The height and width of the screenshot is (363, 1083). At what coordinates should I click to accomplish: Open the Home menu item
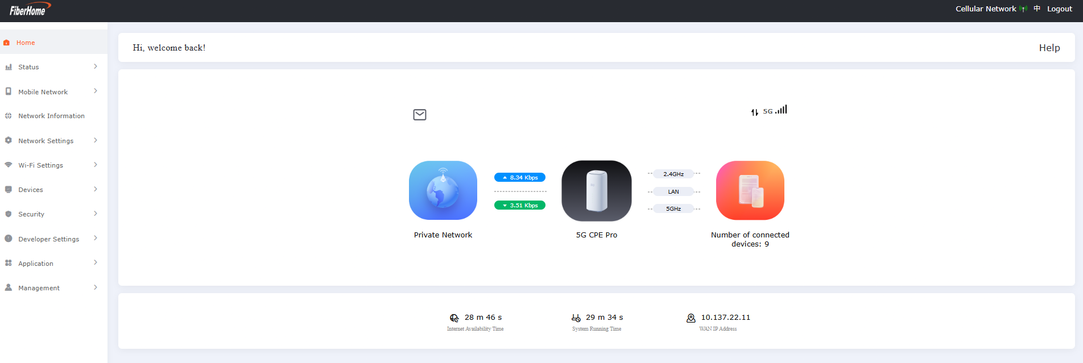(x=26, y=43)
